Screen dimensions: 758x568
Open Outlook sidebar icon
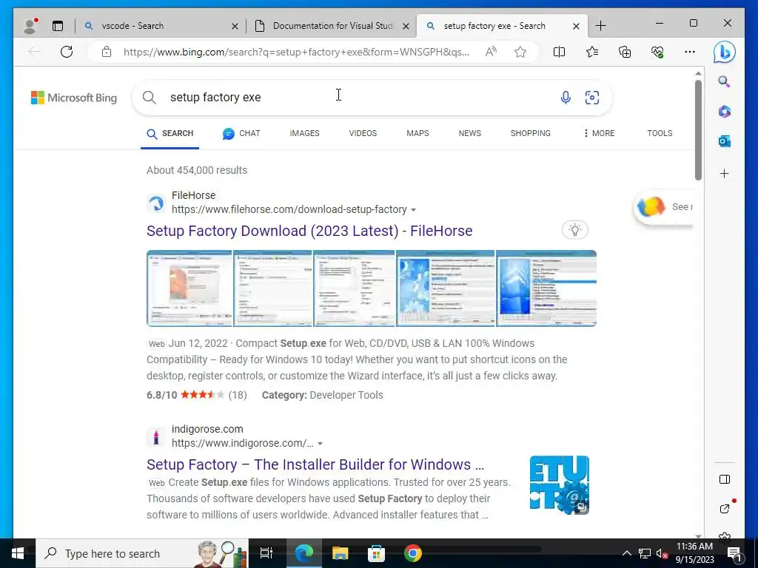coord(724,141)
